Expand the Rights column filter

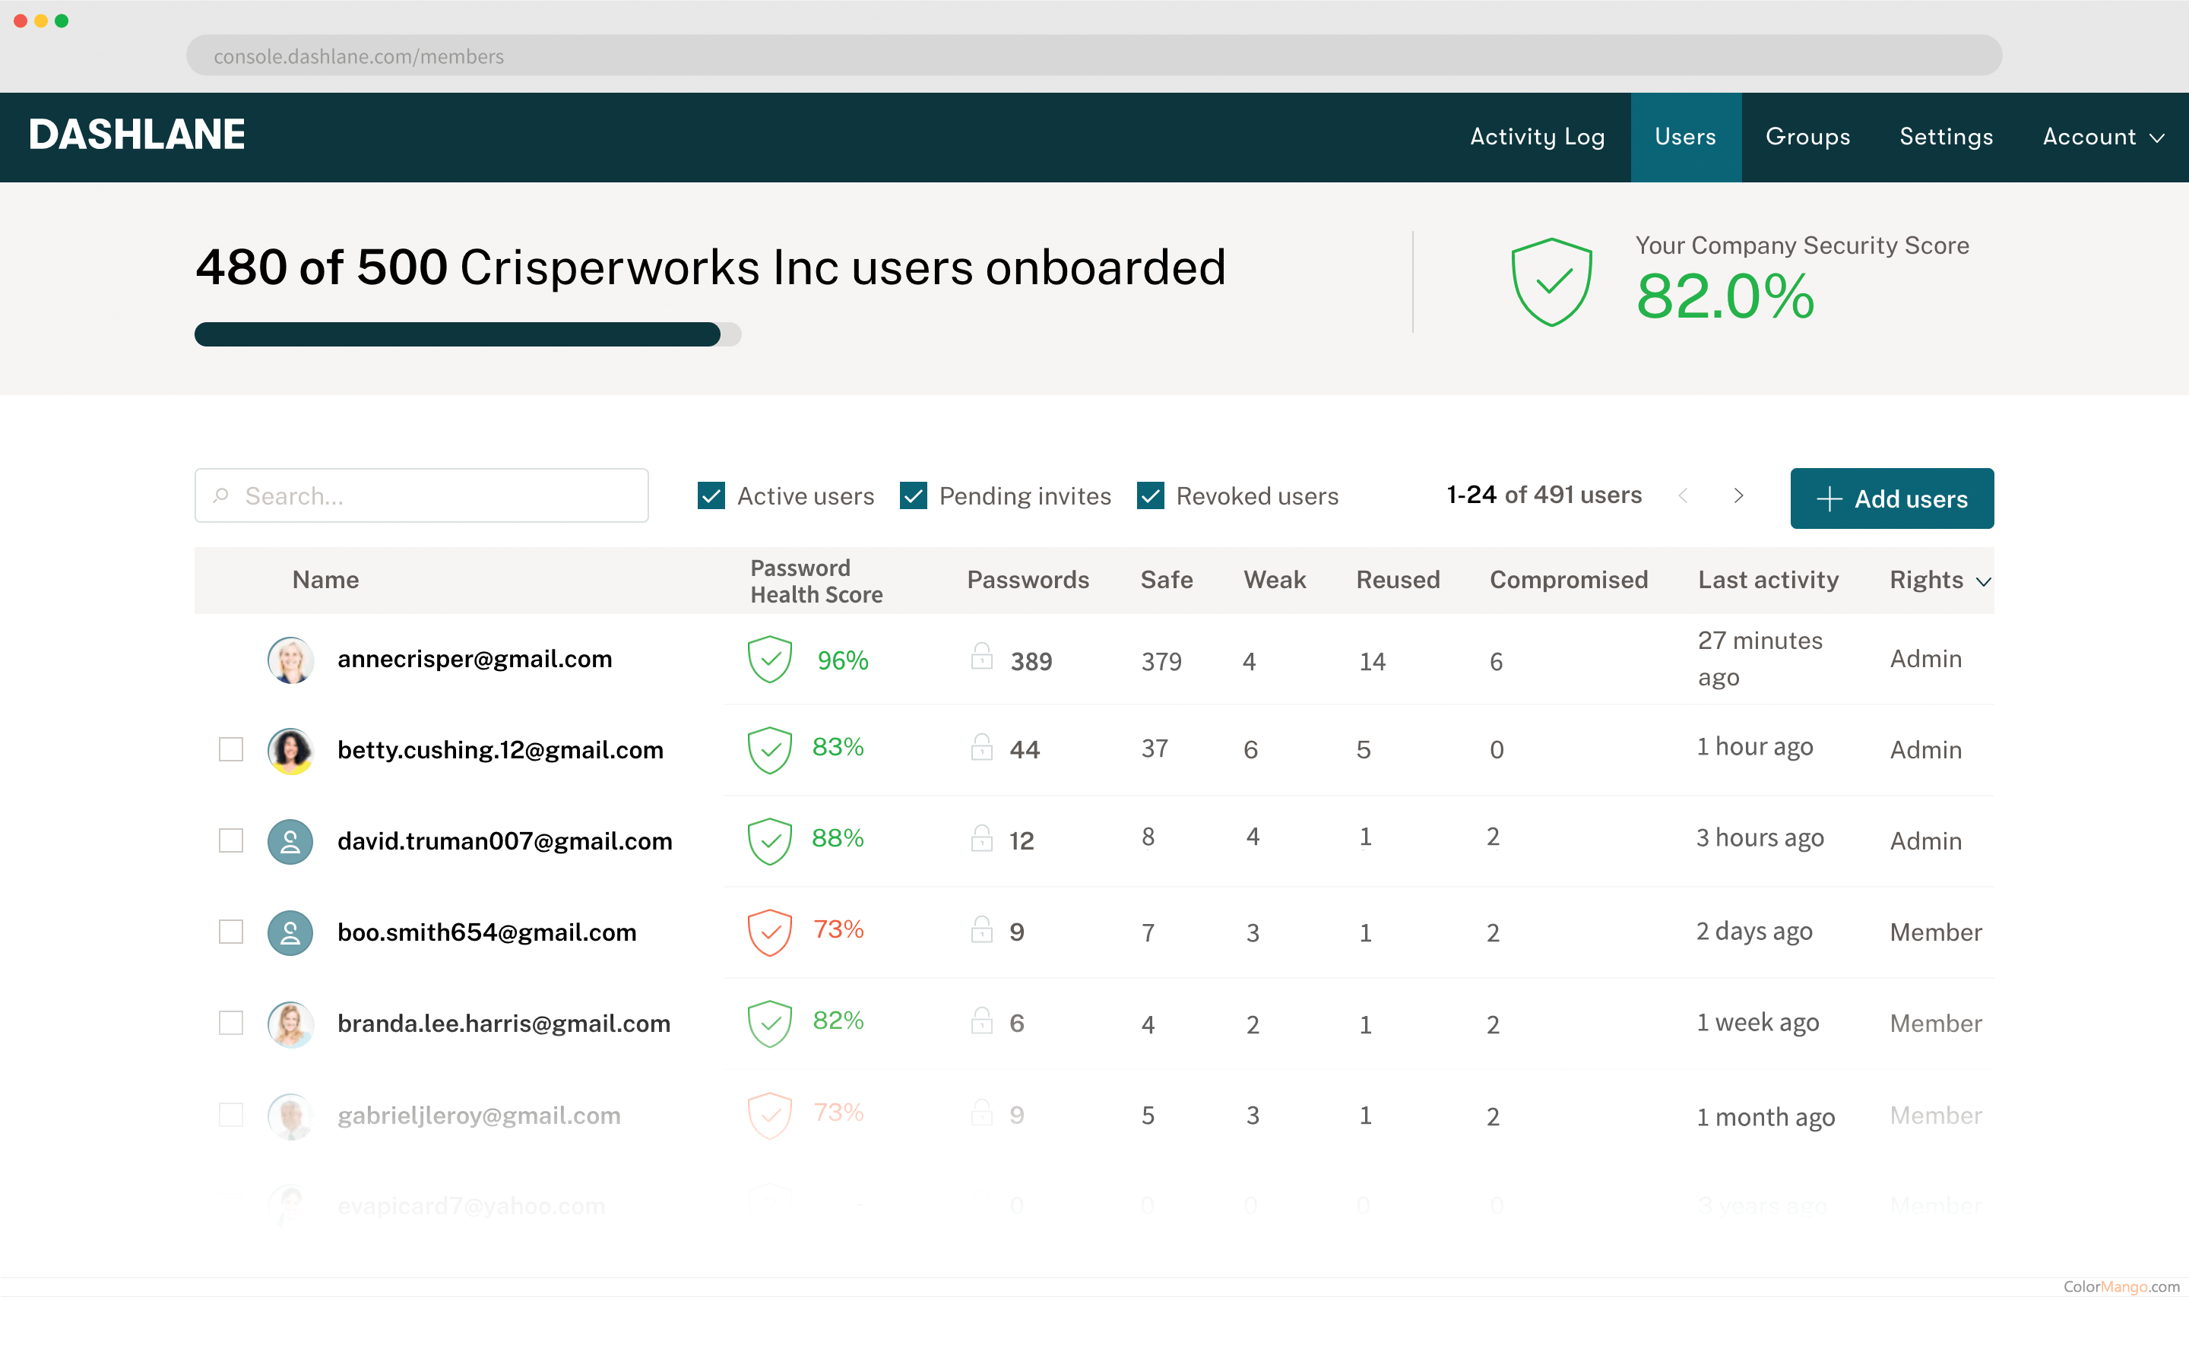pos(1983,582)
